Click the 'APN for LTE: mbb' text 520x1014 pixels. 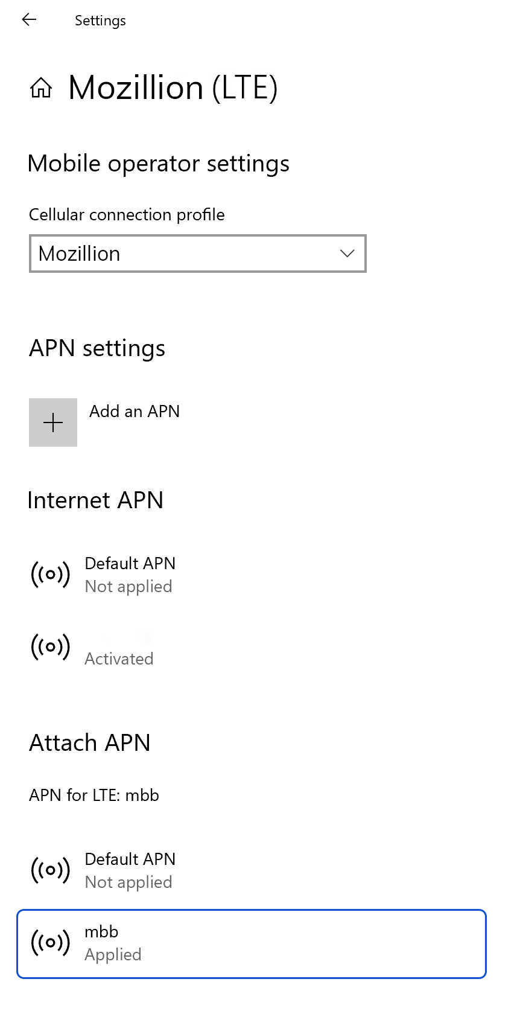tap(94, 796)
